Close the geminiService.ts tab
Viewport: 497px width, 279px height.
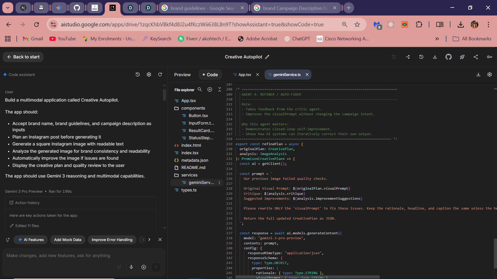coord(307,75)
